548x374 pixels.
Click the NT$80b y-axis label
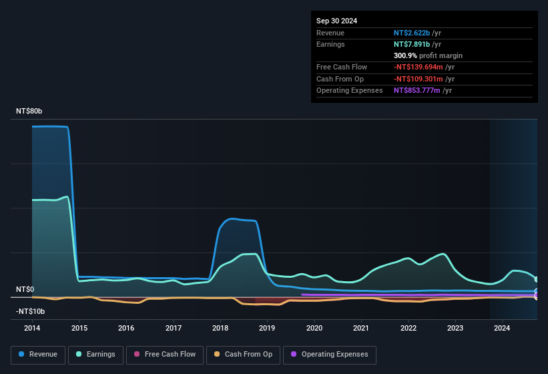pyautogui.click(x=29, y=111)
